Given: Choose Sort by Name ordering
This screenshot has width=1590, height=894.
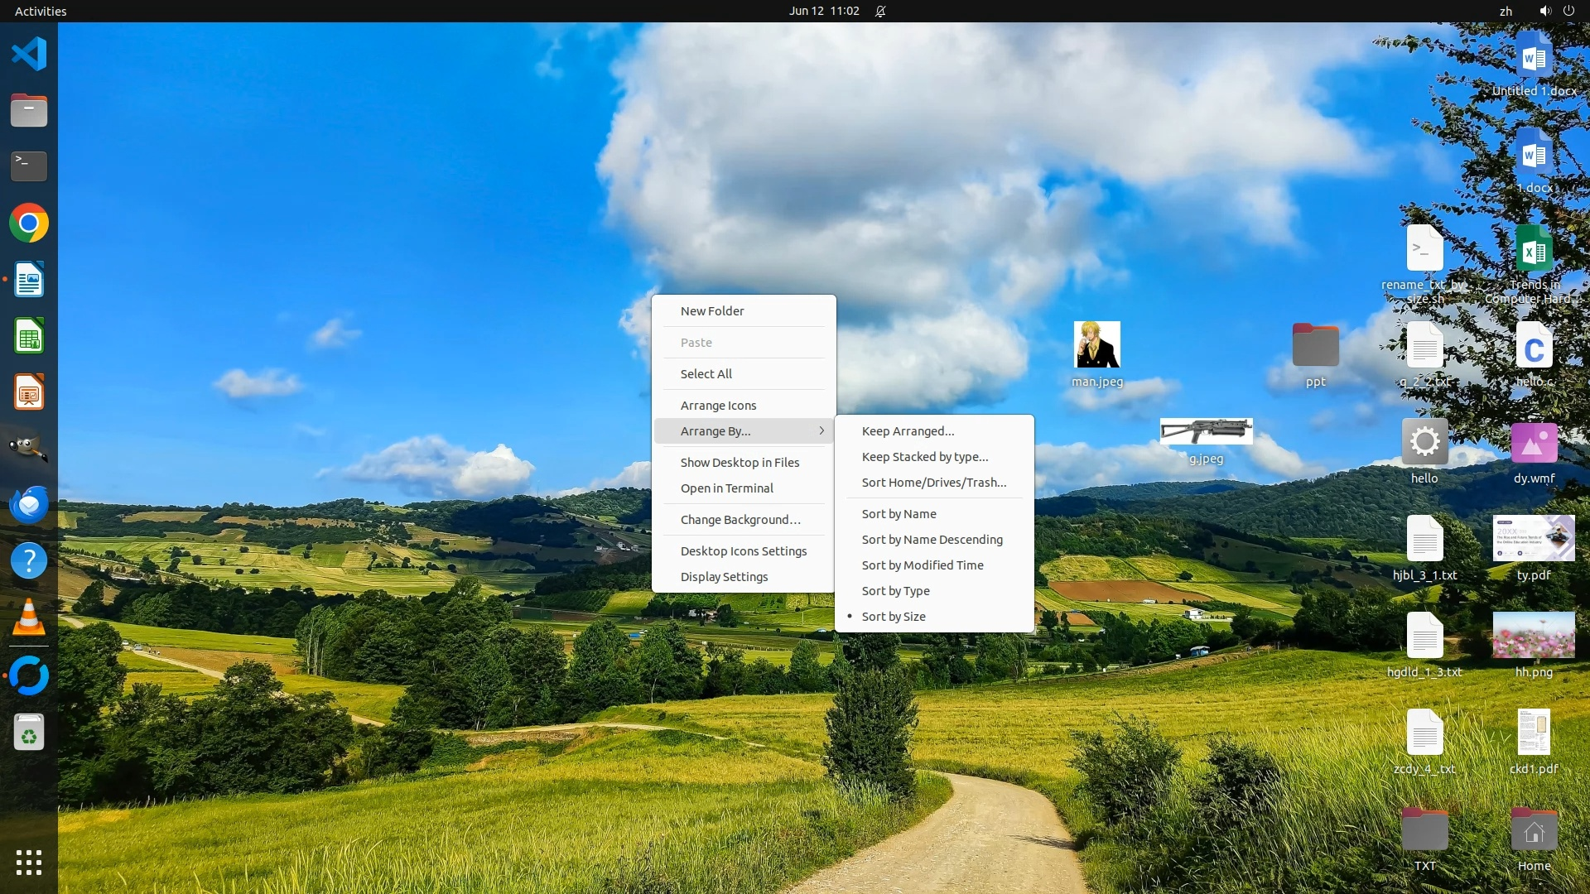Looking at the screenshot, I should click(899, 514).
